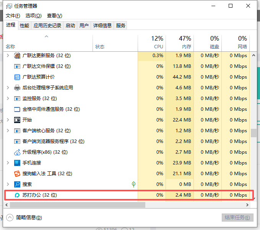This screenshot has width=260, height=230.
Task: Click the 手机连接 app icon
Action: coord(17,163)
